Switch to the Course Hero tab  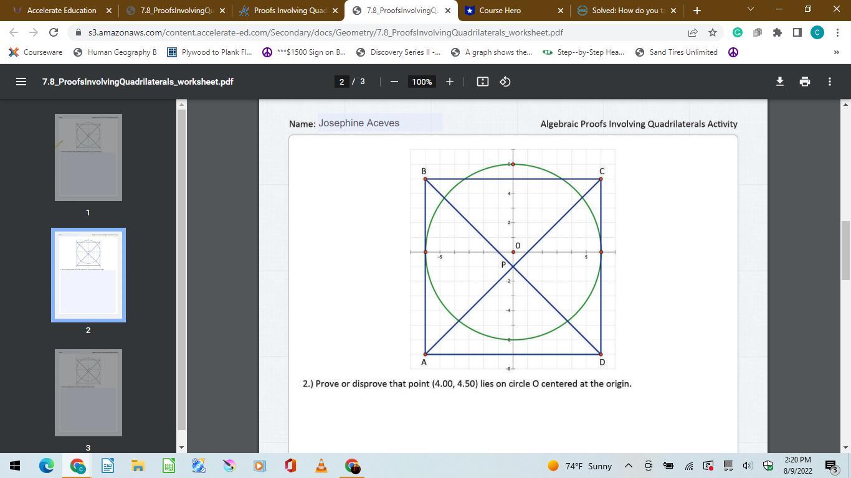tap(508, 11)
